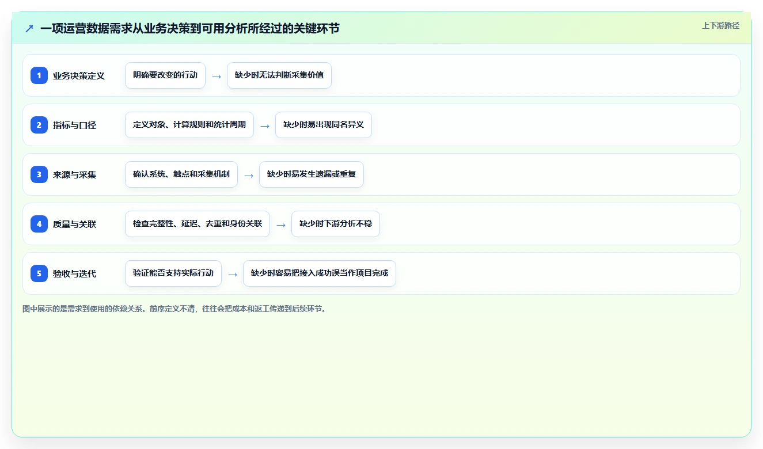
Task: Click the 缺少时无法判断采集价值 box
Action: (x=279, y=75)
